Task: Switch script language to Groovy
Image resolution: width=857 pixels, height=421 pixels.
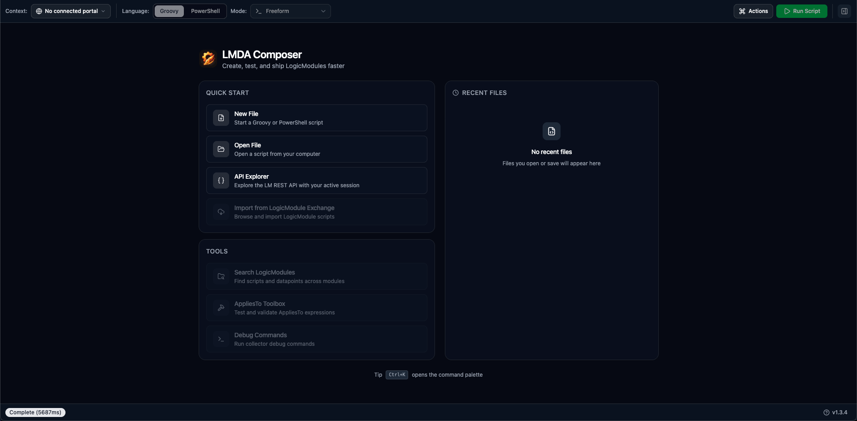Action: [169, 11]
